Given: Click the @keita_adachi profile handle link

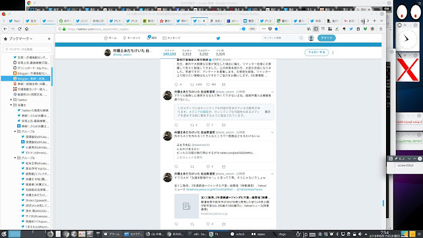Looking at the screenshot, I should click(122, 54).
